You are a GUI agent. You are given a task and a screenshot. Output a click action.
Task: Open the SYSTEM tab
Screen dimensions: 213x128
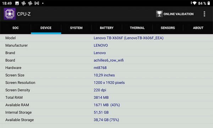(76, 28)
